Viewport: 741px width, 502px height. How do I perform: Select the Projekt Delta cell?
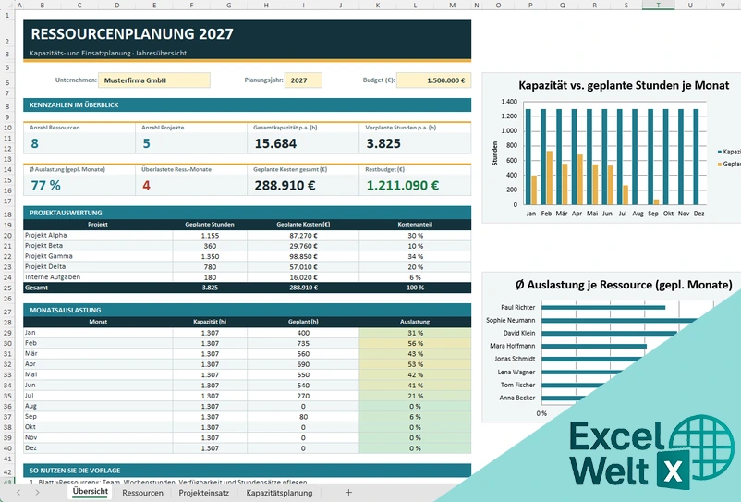coord(98,266)
